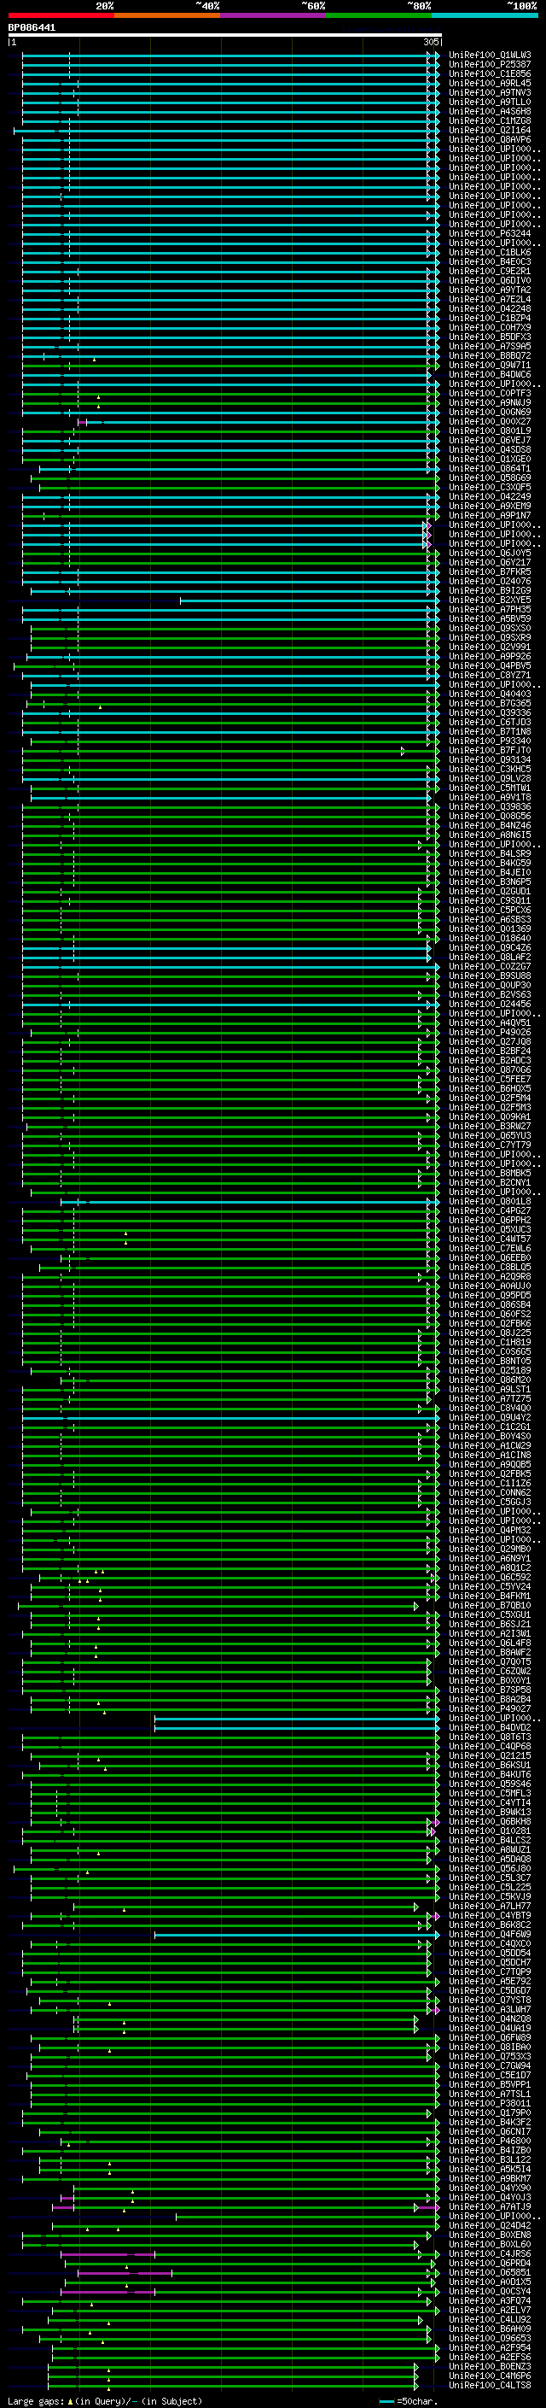Select the label UniRef100_Q9U4Y2

click(490, 1417)
